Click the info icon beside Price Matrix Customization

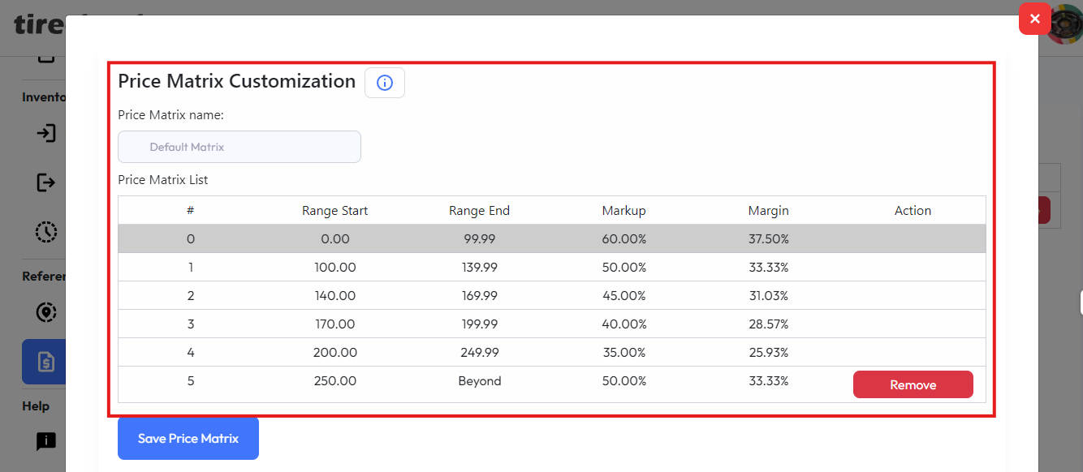coord(385,83)
